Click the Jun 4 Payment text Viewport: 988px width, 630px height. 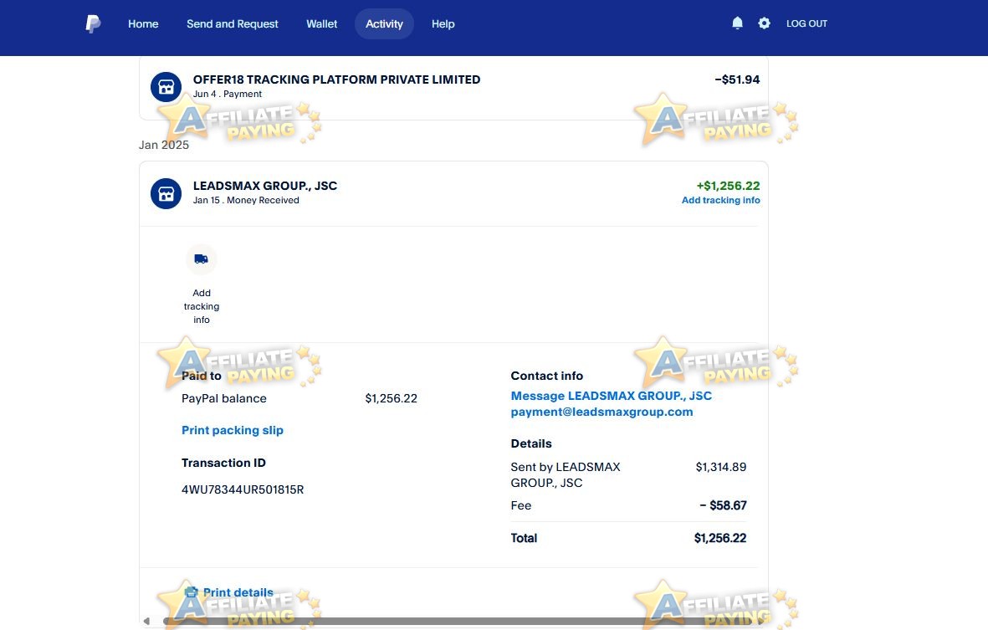228,94
